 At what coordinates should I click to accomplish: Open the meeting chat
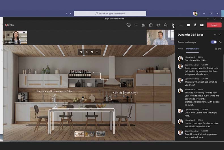click(x=151, y=25)
